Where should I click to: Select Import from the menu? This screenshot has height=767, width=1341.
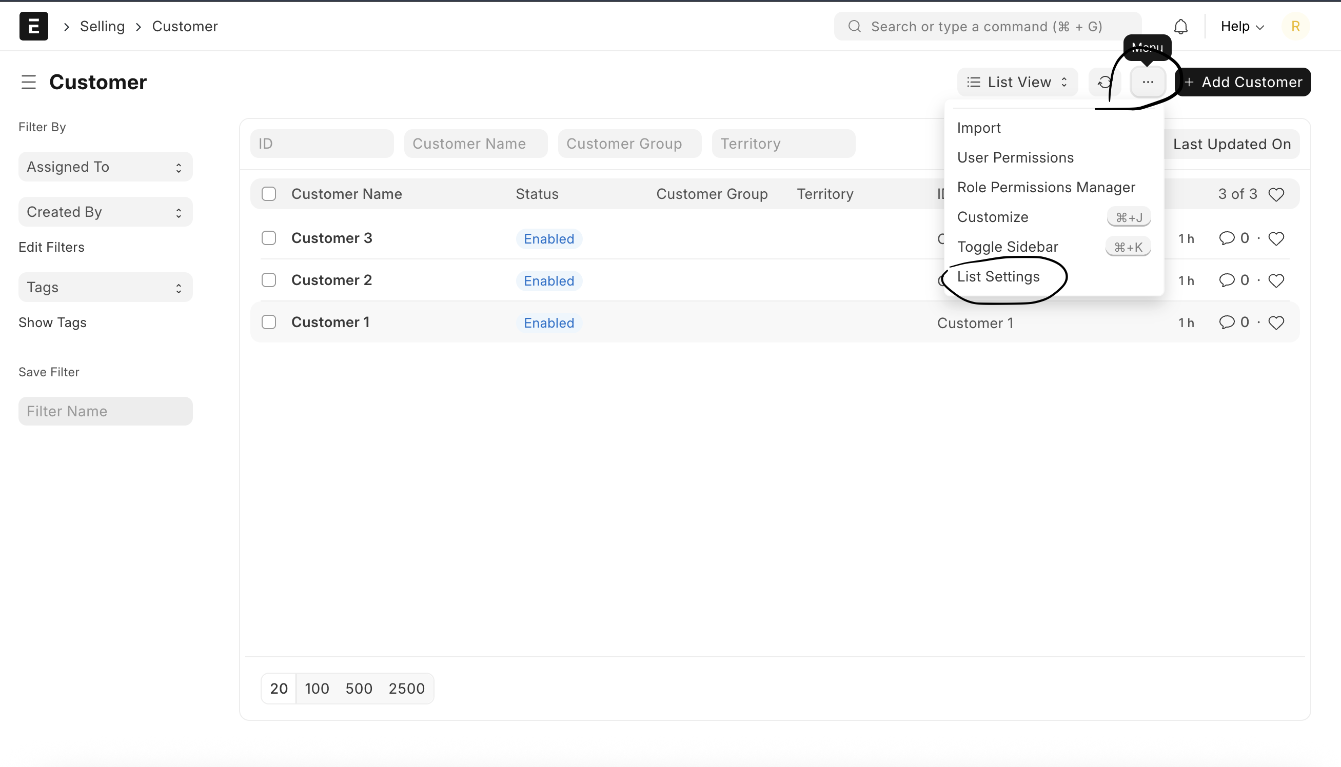[x=978, y=128]
